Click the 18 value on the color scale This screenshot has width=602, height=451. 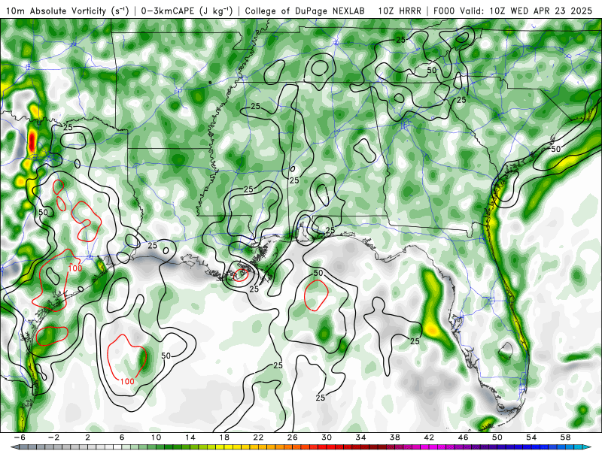pos(224,437)
